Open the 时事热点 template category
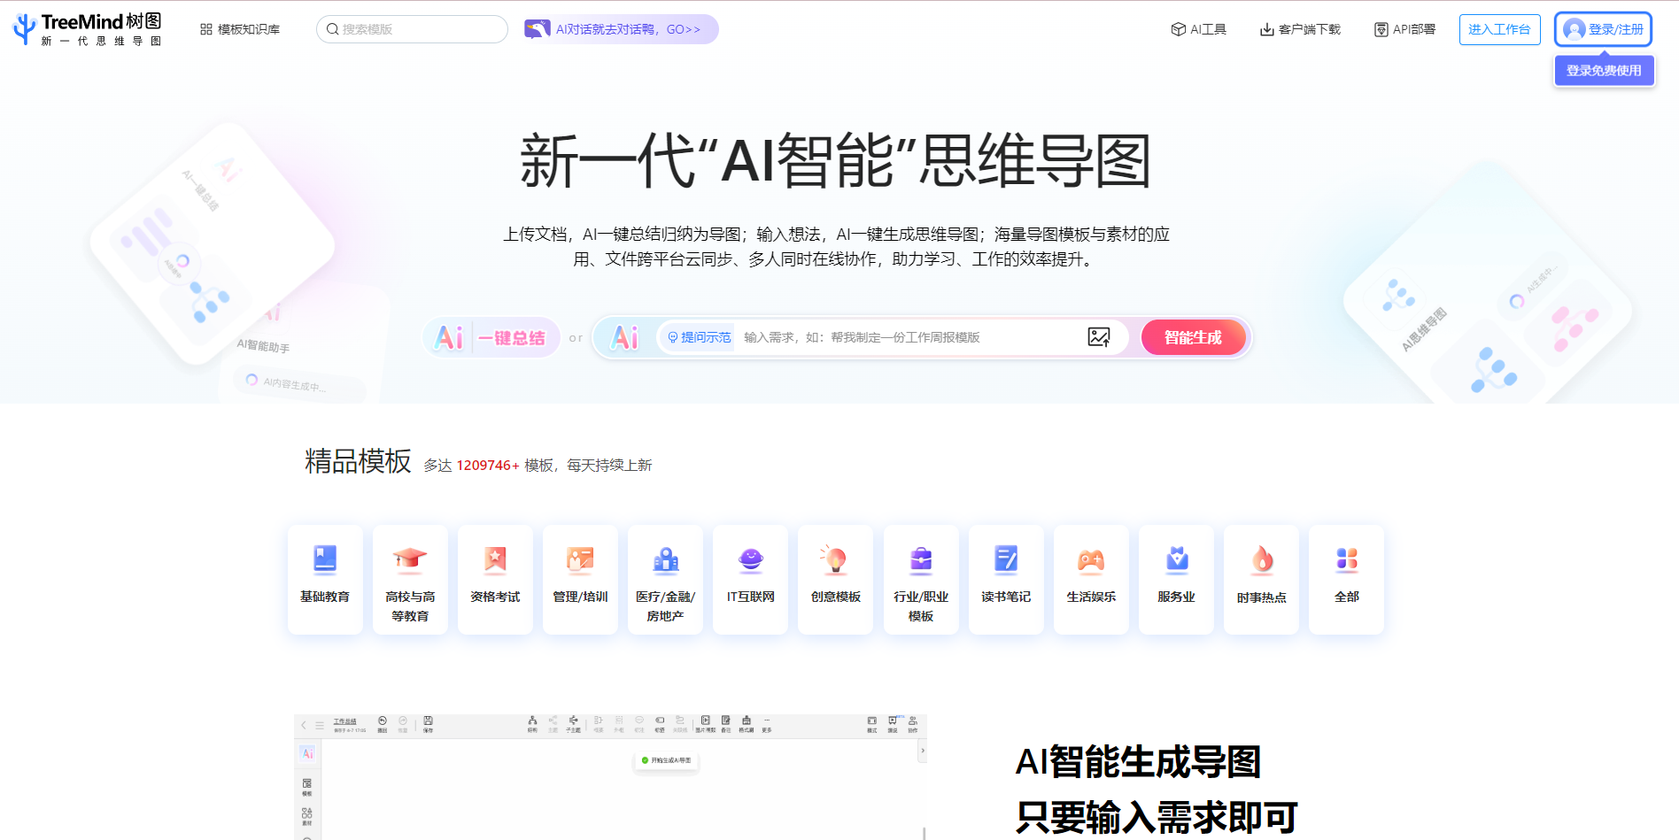Viewport: 1679px width, 840px height. pos(1261,580)
